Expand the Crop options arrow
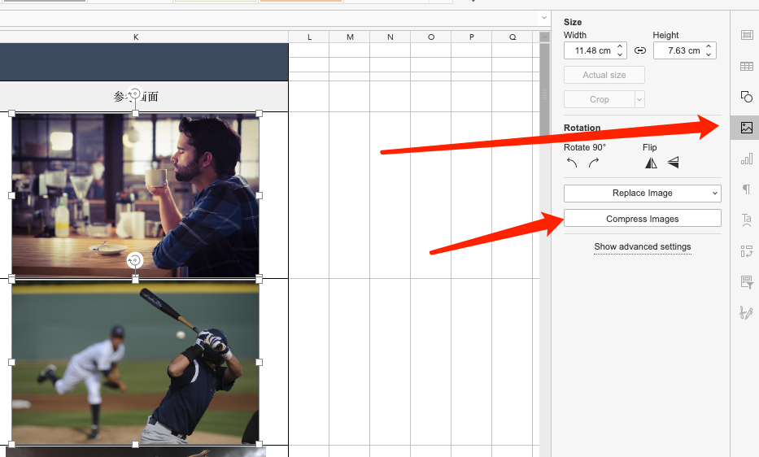 (x=639, y=99)
